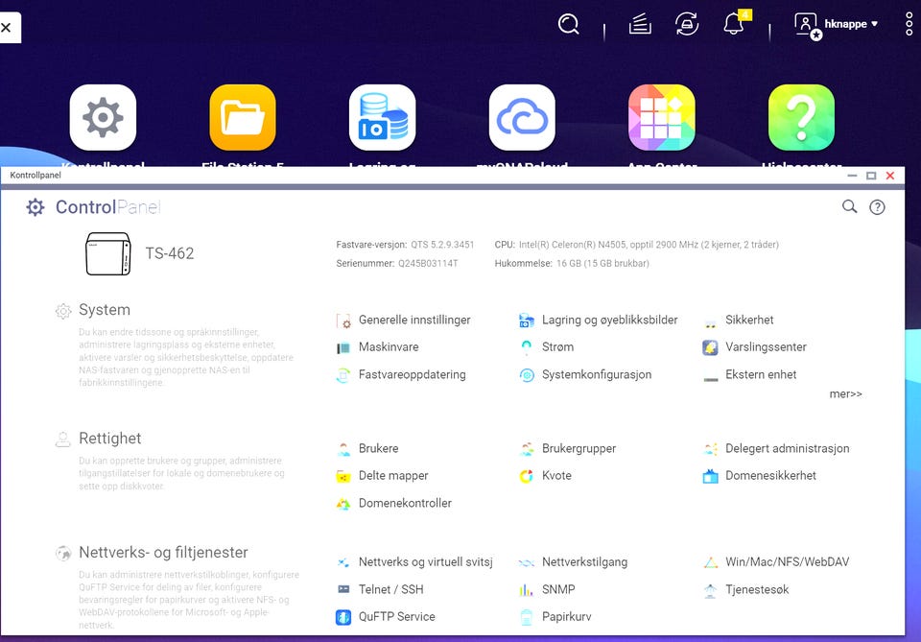Image resolution: width=921 pixels, height=642 pixels.
Task: Open the Kontrollpanel desktop app icon
Action: pyautogui.click(x=103, y=117)
